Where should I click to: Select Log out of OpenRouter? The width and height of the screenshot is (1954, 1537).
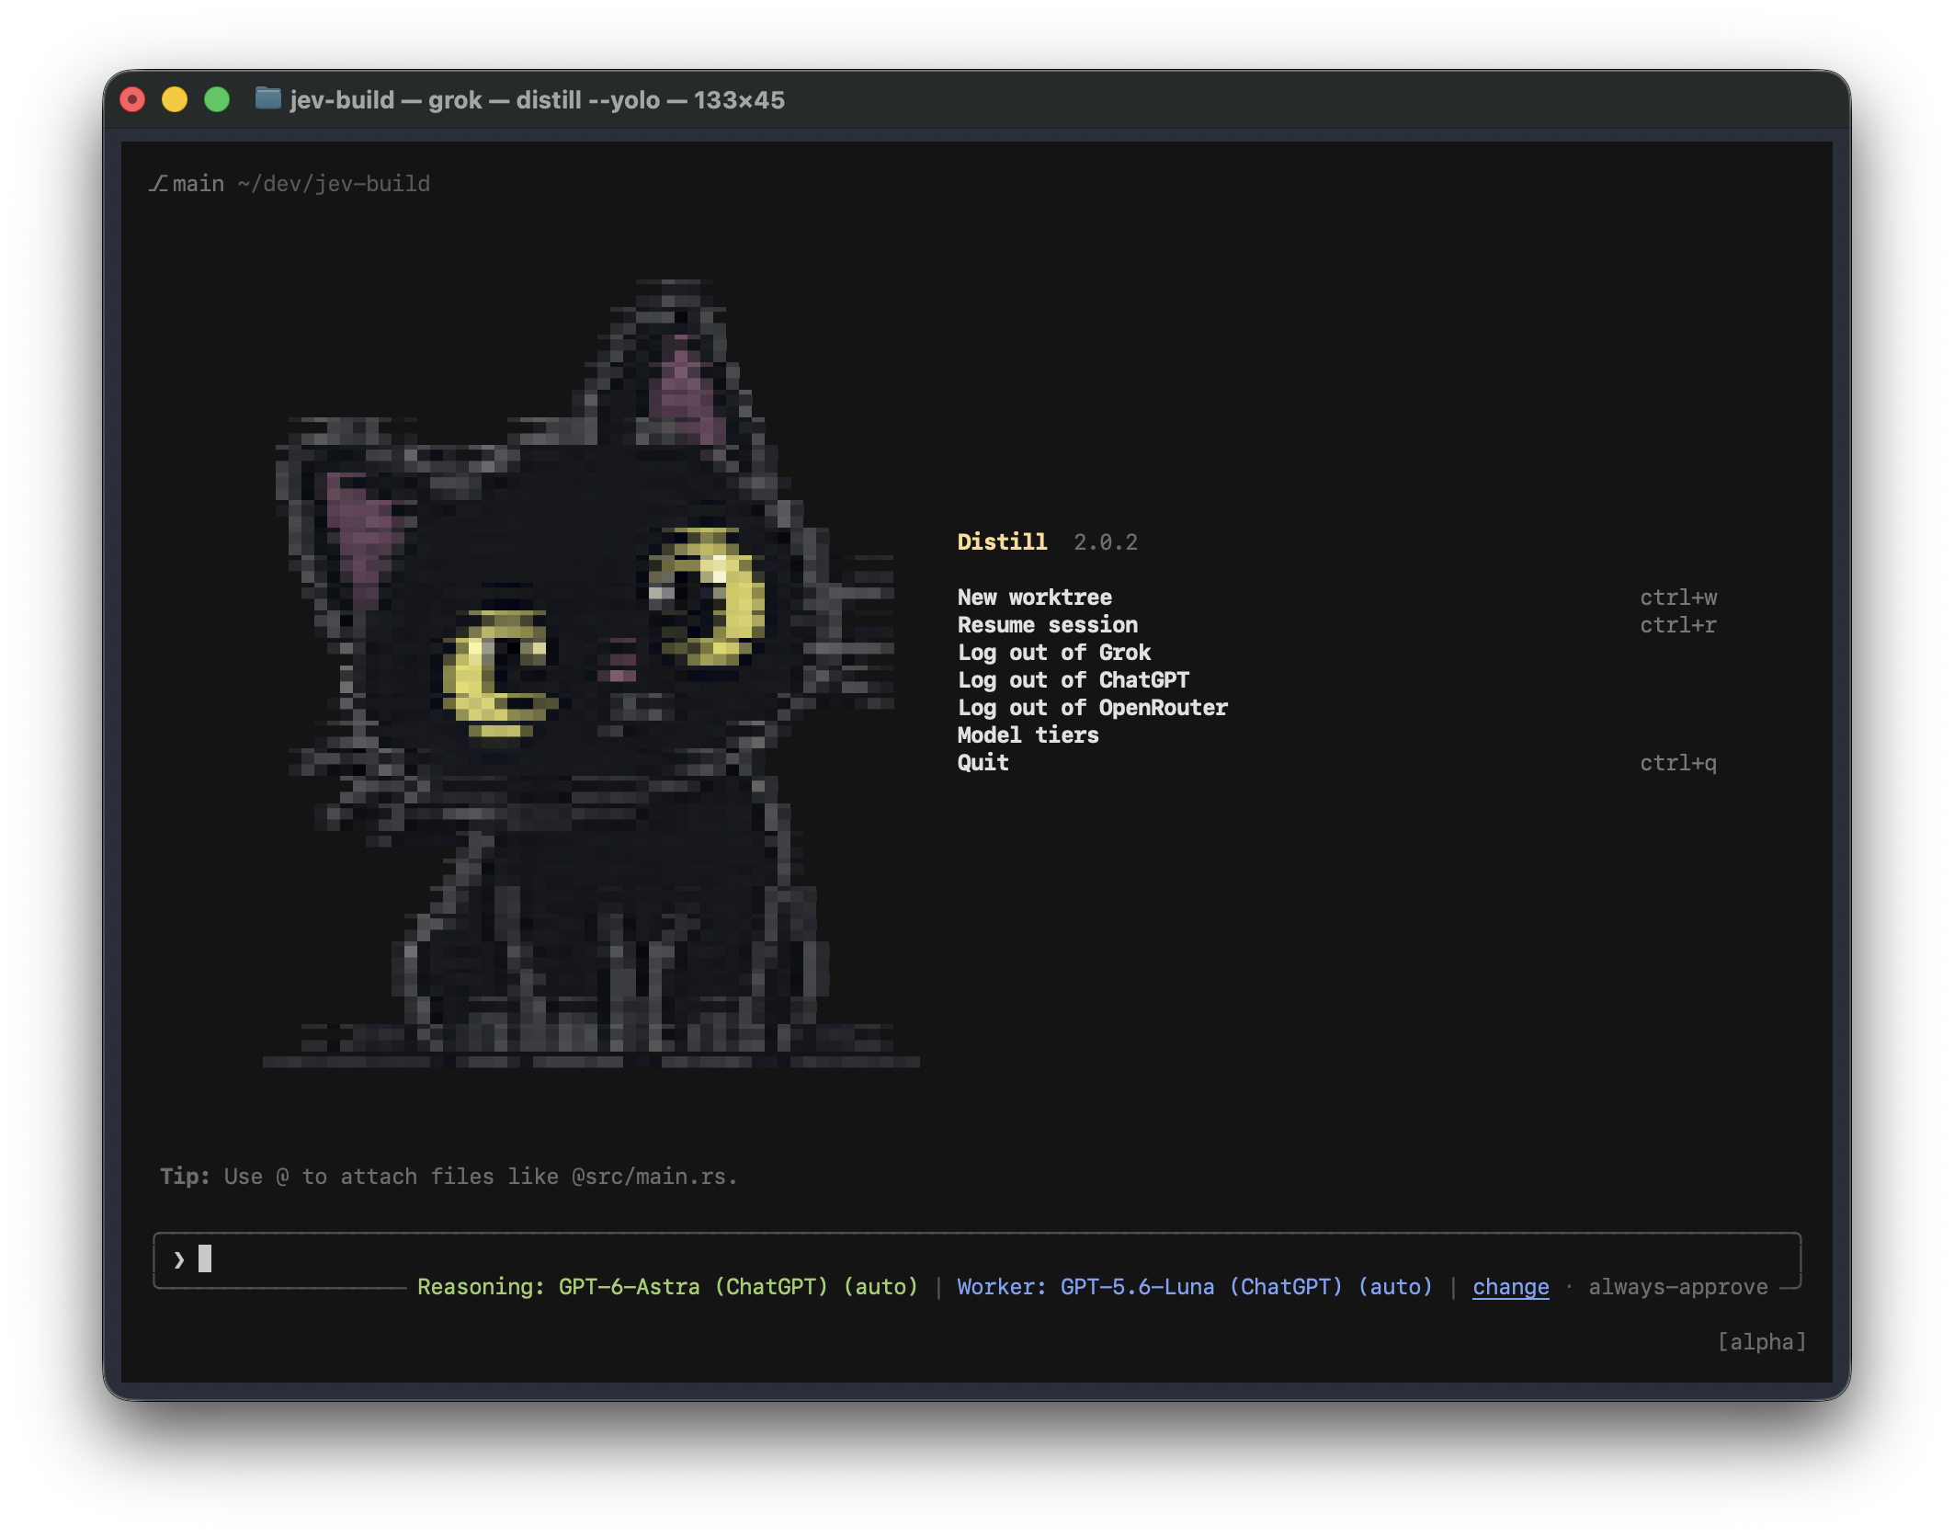1092,708
